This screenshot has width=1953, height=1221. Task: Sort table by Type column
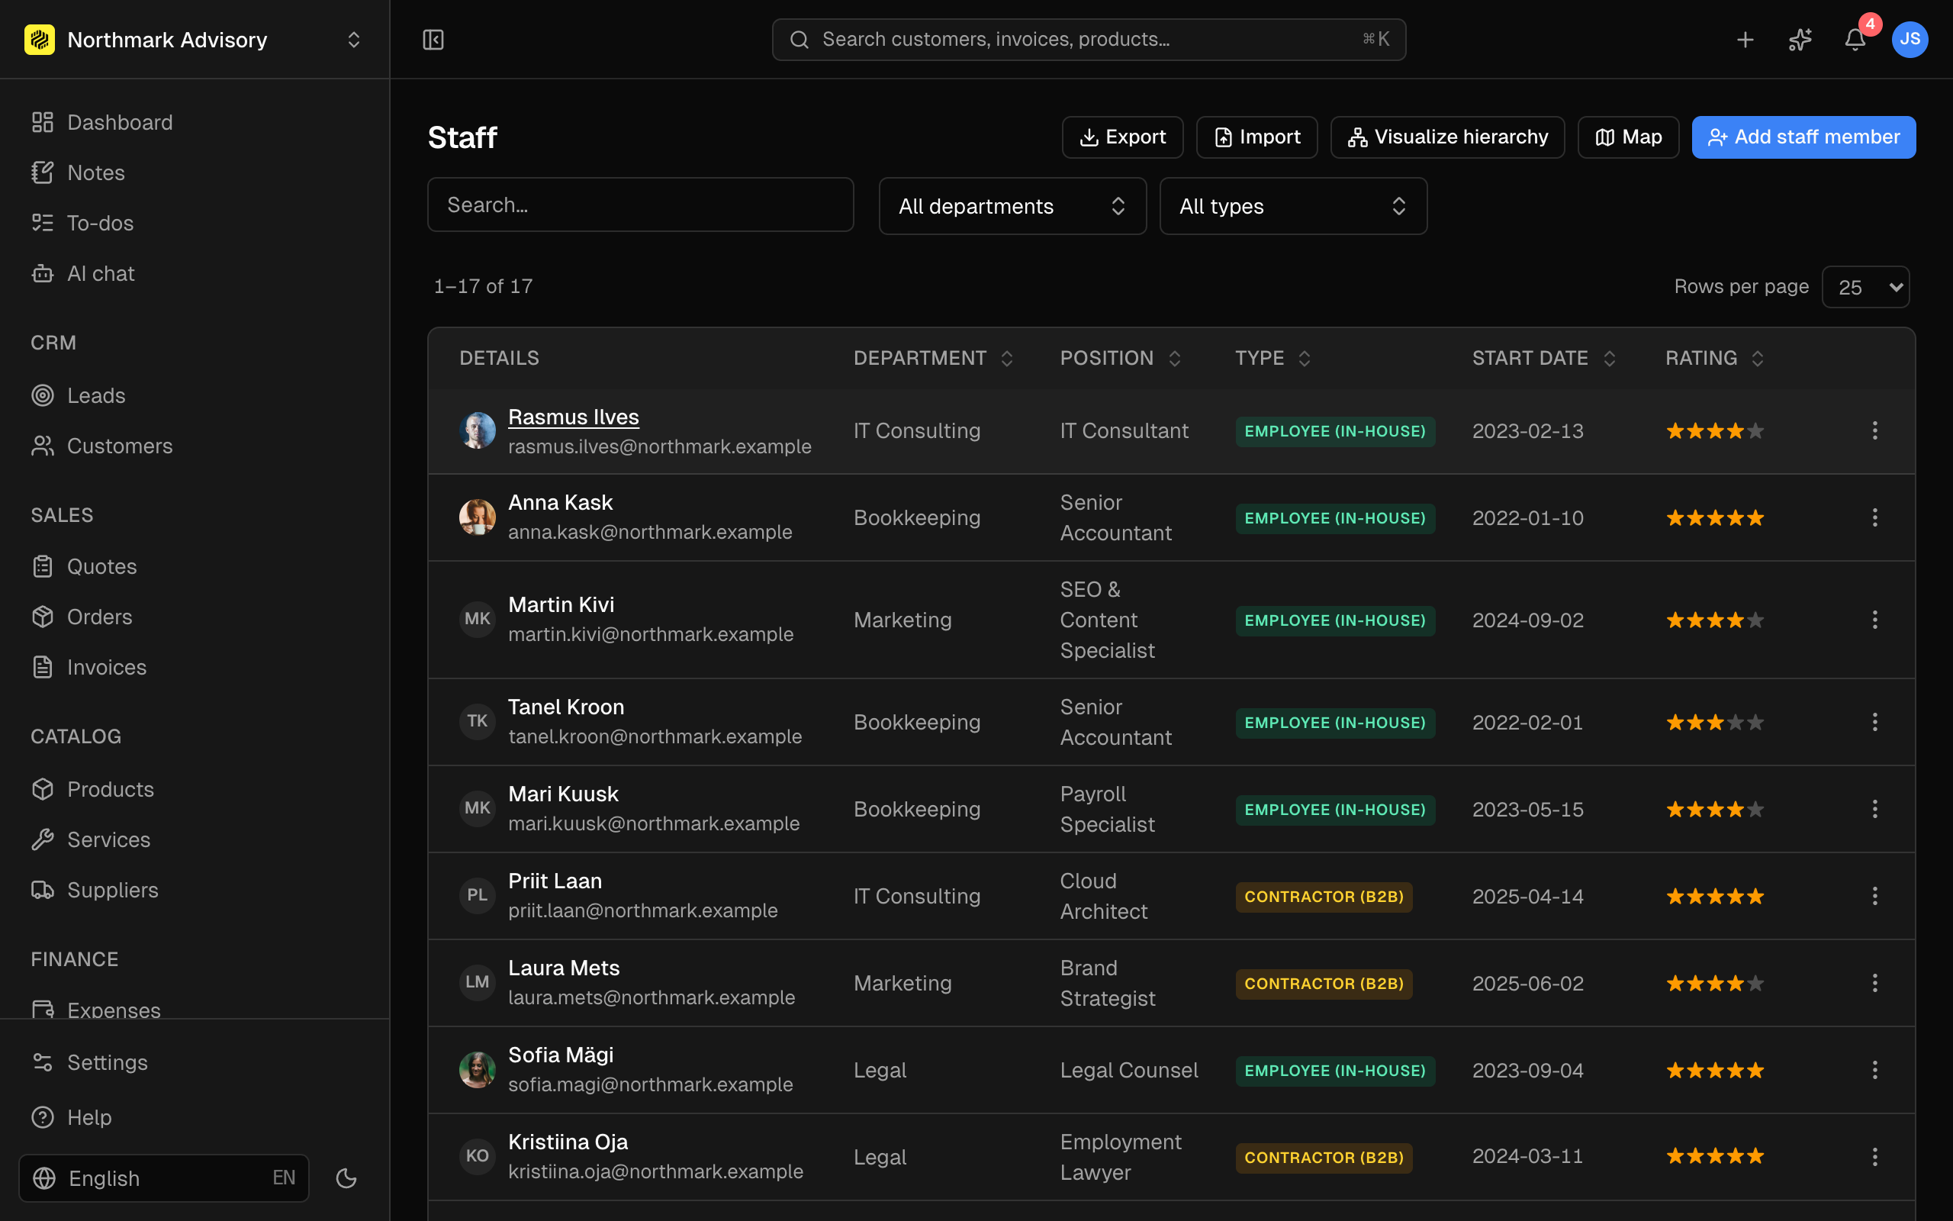[1273, 358]
